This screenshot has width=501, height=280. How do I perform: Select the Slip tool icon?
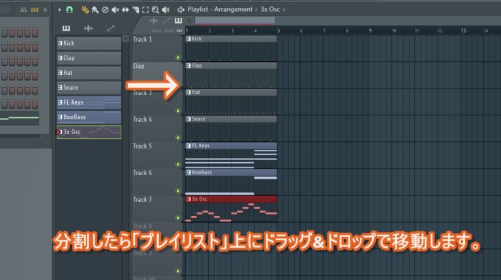(125, 10)
